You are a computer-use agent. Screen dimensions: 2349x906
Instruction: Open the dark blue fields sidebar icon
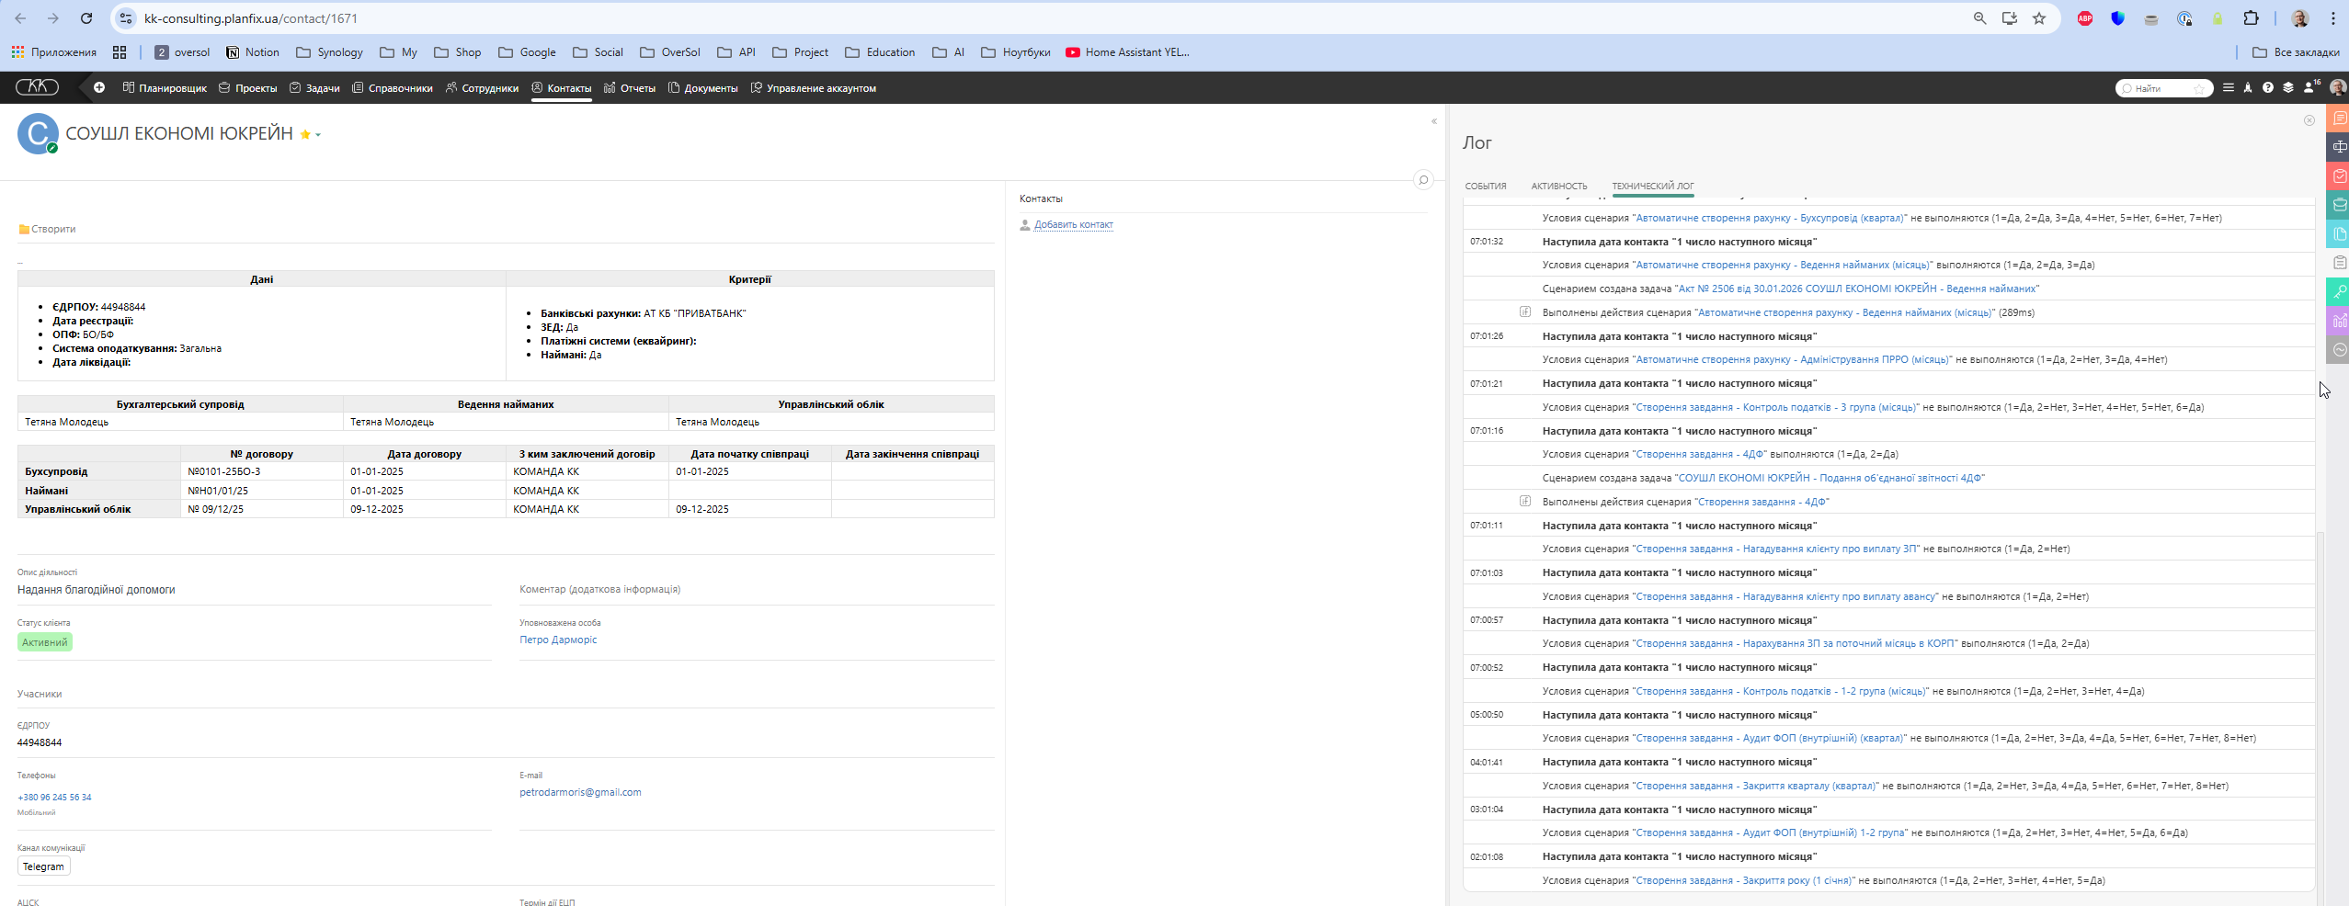tap(2339, 147)
